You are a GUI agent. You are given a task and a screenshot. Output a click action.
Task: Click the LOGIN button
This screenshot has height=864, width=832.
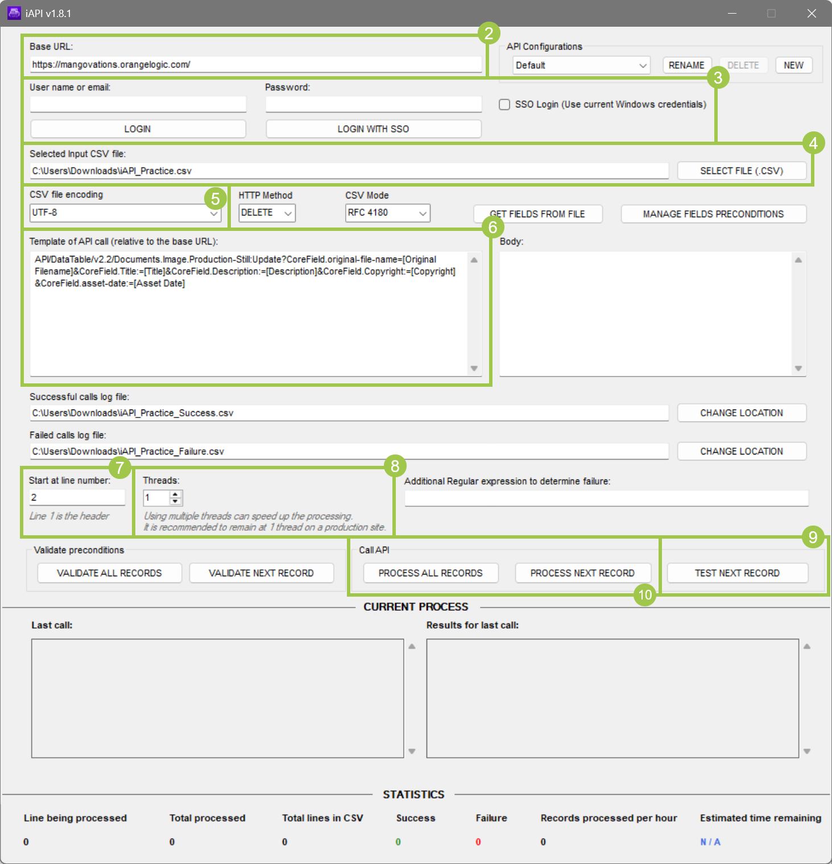(x=138, y=129)
